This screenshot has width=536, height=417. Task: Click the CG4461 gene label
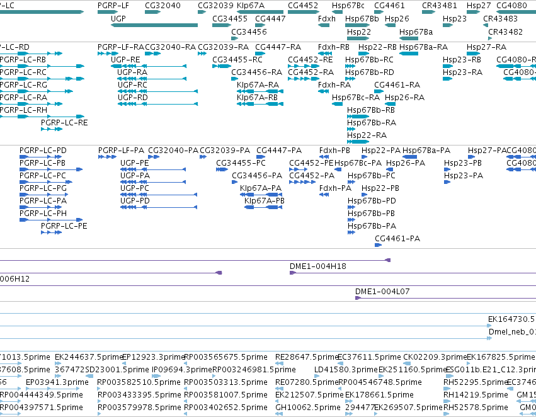point(389,6)
